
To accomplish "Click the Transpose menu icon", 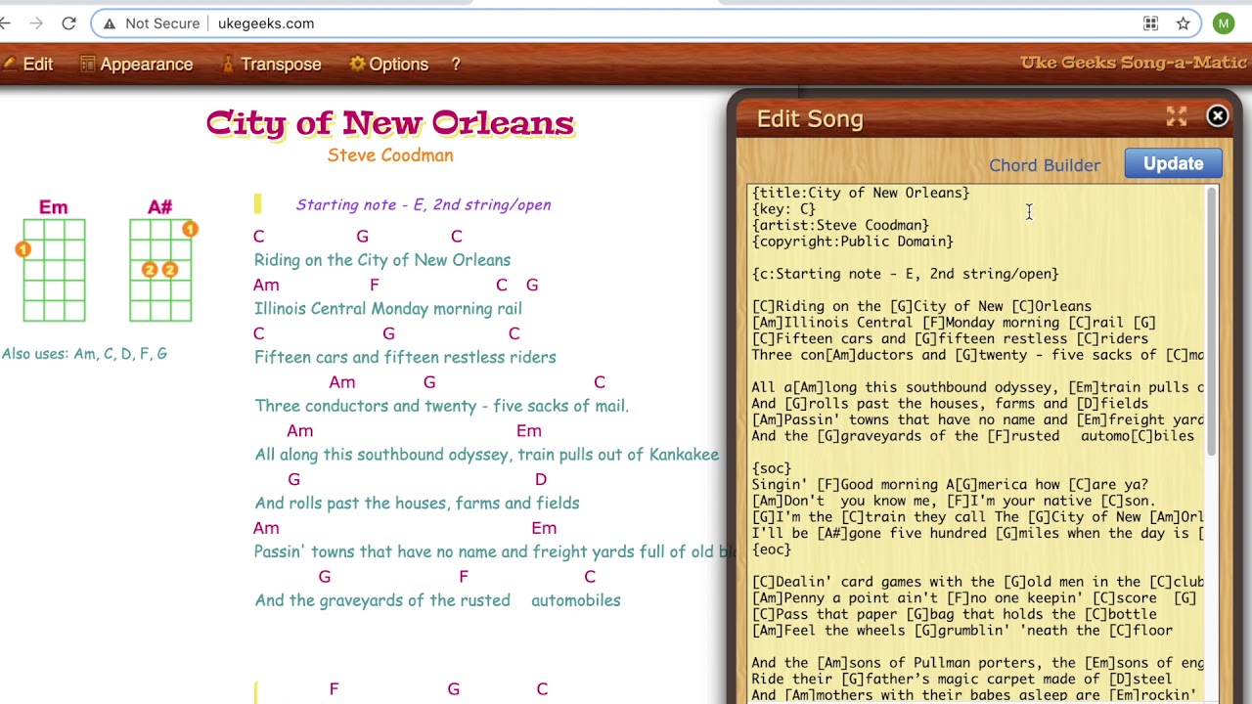I will pos(228,65).
